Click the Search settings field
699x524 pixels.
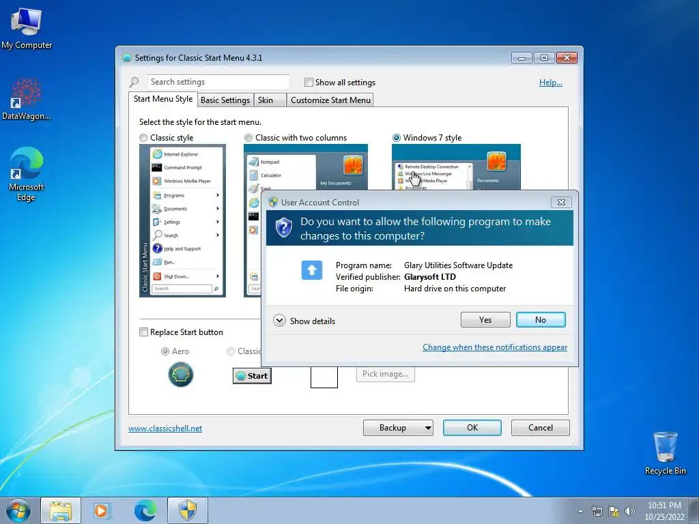coord(218,82)
